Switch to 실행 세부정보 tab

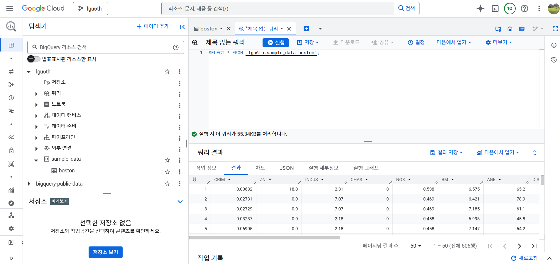click(x=324, y=168)
